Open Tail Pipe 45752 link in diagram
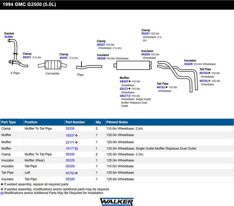The height and width of the screenshot is (206, 234). point(204,73)
